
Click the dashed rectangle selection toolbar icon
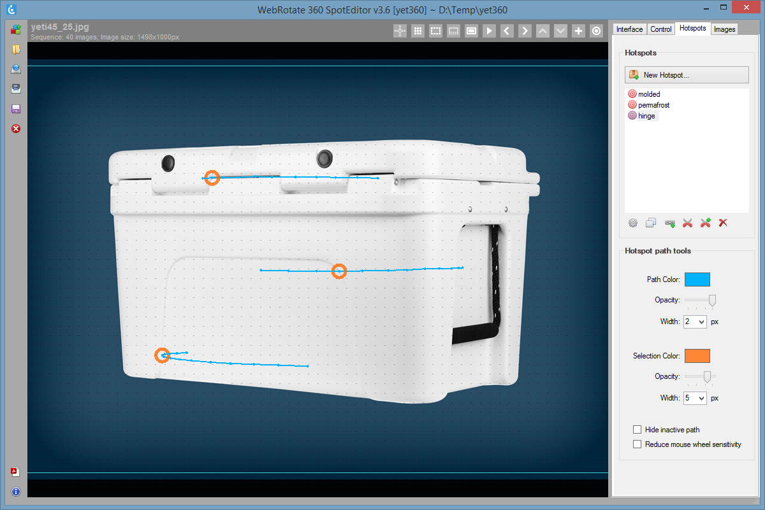point(435,31)
